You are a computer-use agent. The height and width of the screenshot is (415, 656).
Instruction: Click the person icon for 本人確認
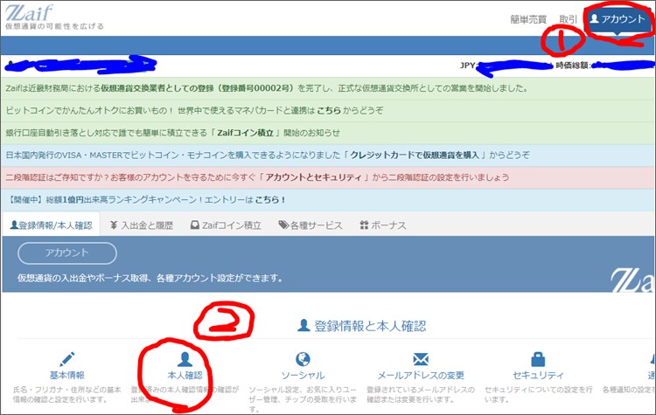point(185,359)
